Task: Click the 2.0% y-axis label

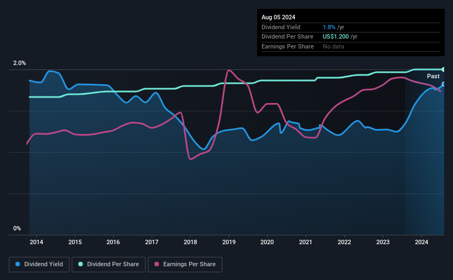Action: pos(19,63)
